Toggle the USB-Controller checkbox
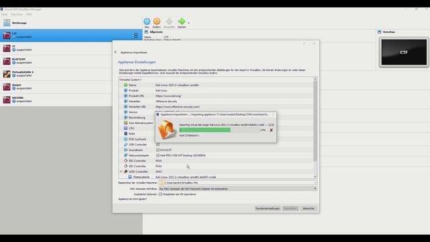The width and height of the screenshot is (430, 242). pos(158,145)
